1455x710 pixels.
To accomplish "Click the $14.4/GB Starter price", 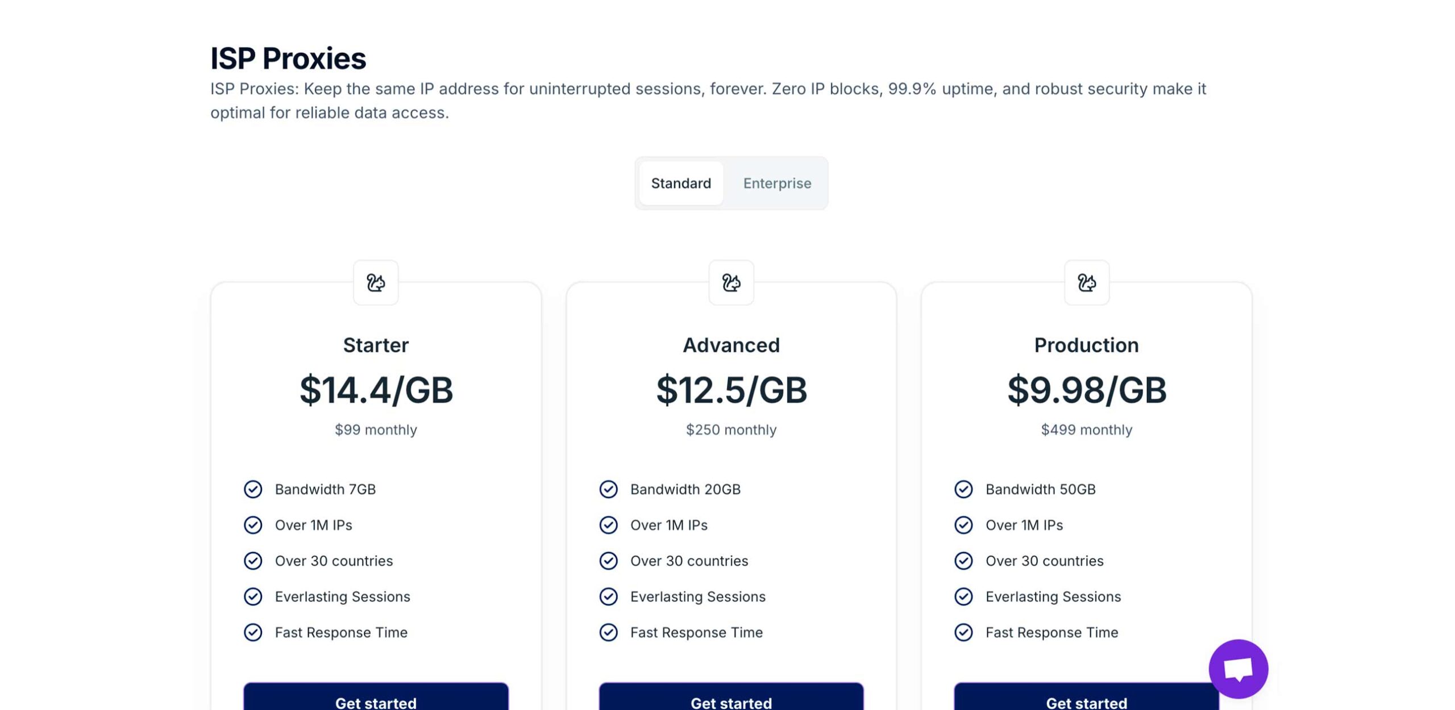I will point(376,390).
